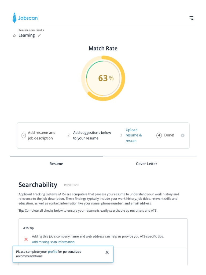Follow the 'profile' link in notification

coord(52,252)
